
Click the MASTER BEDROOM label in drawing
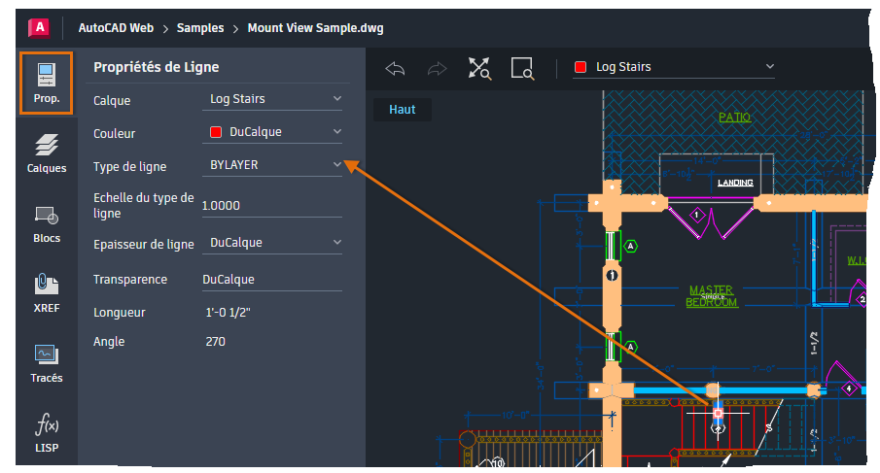click(711, 296)
